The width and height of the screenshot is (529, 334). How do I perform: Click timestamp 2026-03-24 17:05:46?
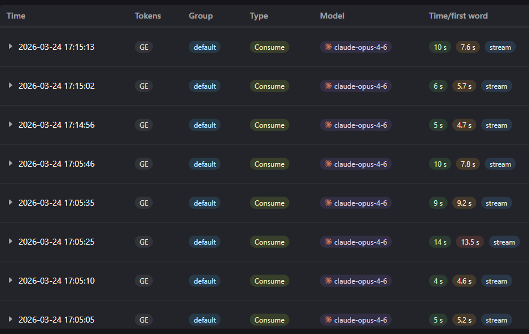(x=56, y=164)
